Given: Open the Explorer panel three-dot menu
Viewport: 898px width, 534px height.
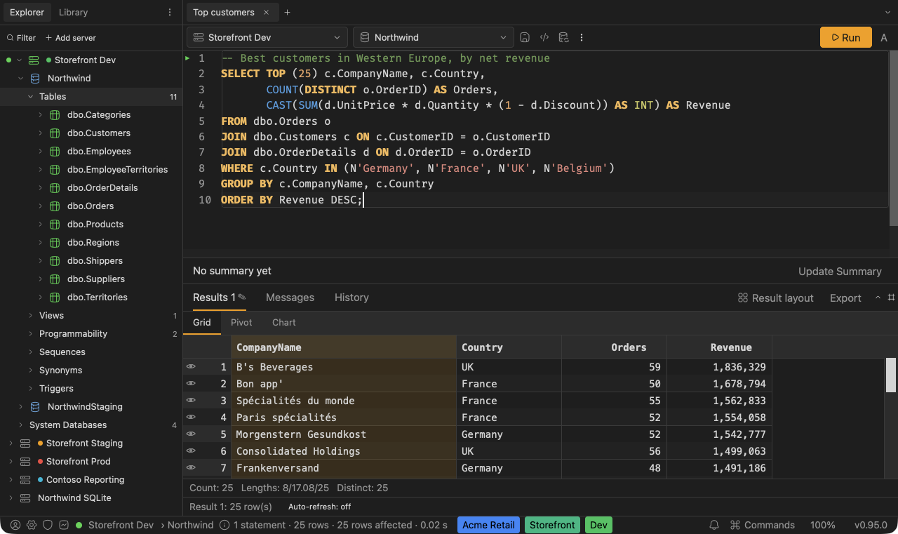Looking at the screenshot, I should pyautogui.click(x=169, y=13).
